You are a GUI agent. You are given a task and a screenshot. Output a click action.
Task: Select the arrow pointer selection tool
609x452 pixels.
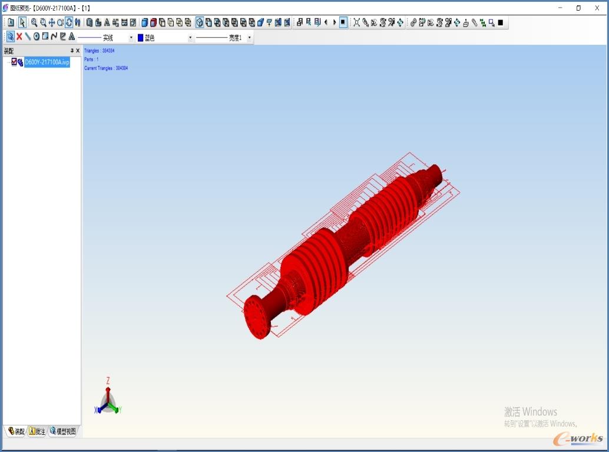click(22, 22)
